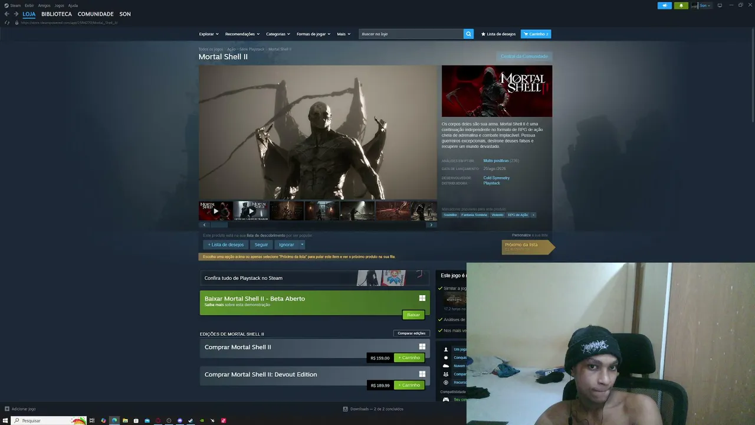Click the plus icon for more tags
This screenshot has width=755, height=425.
pyautogui.click(x=533, y=215)
